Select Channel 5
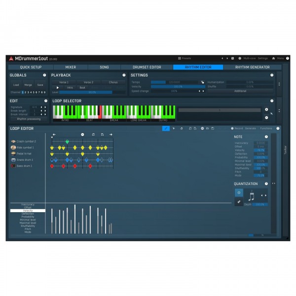Screen dimensions: 296x296 click(x=34, y=92)
